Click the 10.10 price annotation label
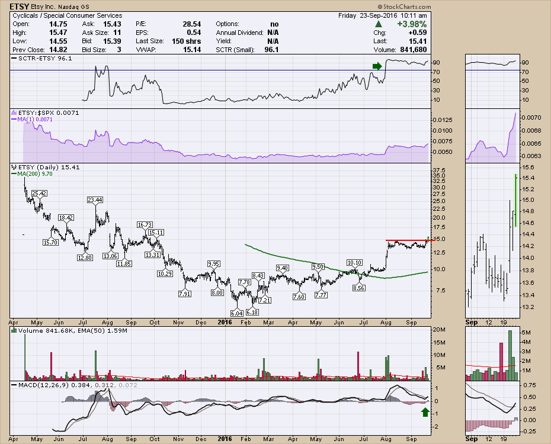Image resolution: width=551 pixels, height=444 pixels. (354, 262)
